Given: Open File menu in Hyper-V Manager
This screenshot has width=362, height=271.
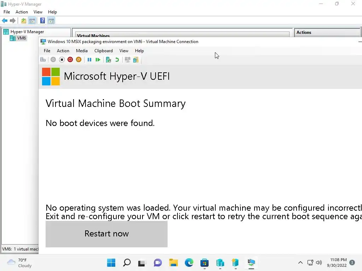Looking at the screenshot, I should tap(7, 12).
